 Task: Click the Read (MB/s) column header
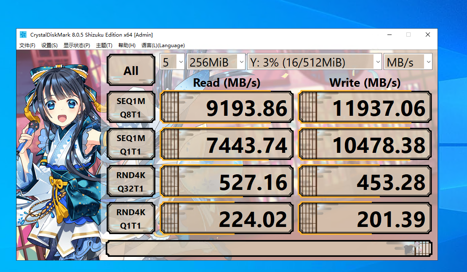tap(227, 83)
